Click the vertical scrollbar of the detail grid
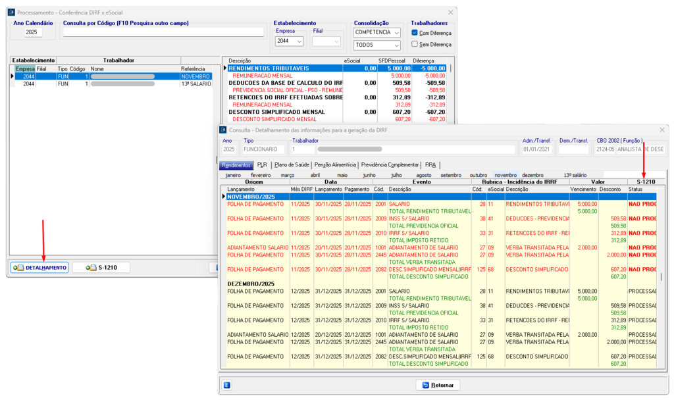 point(661,276)
